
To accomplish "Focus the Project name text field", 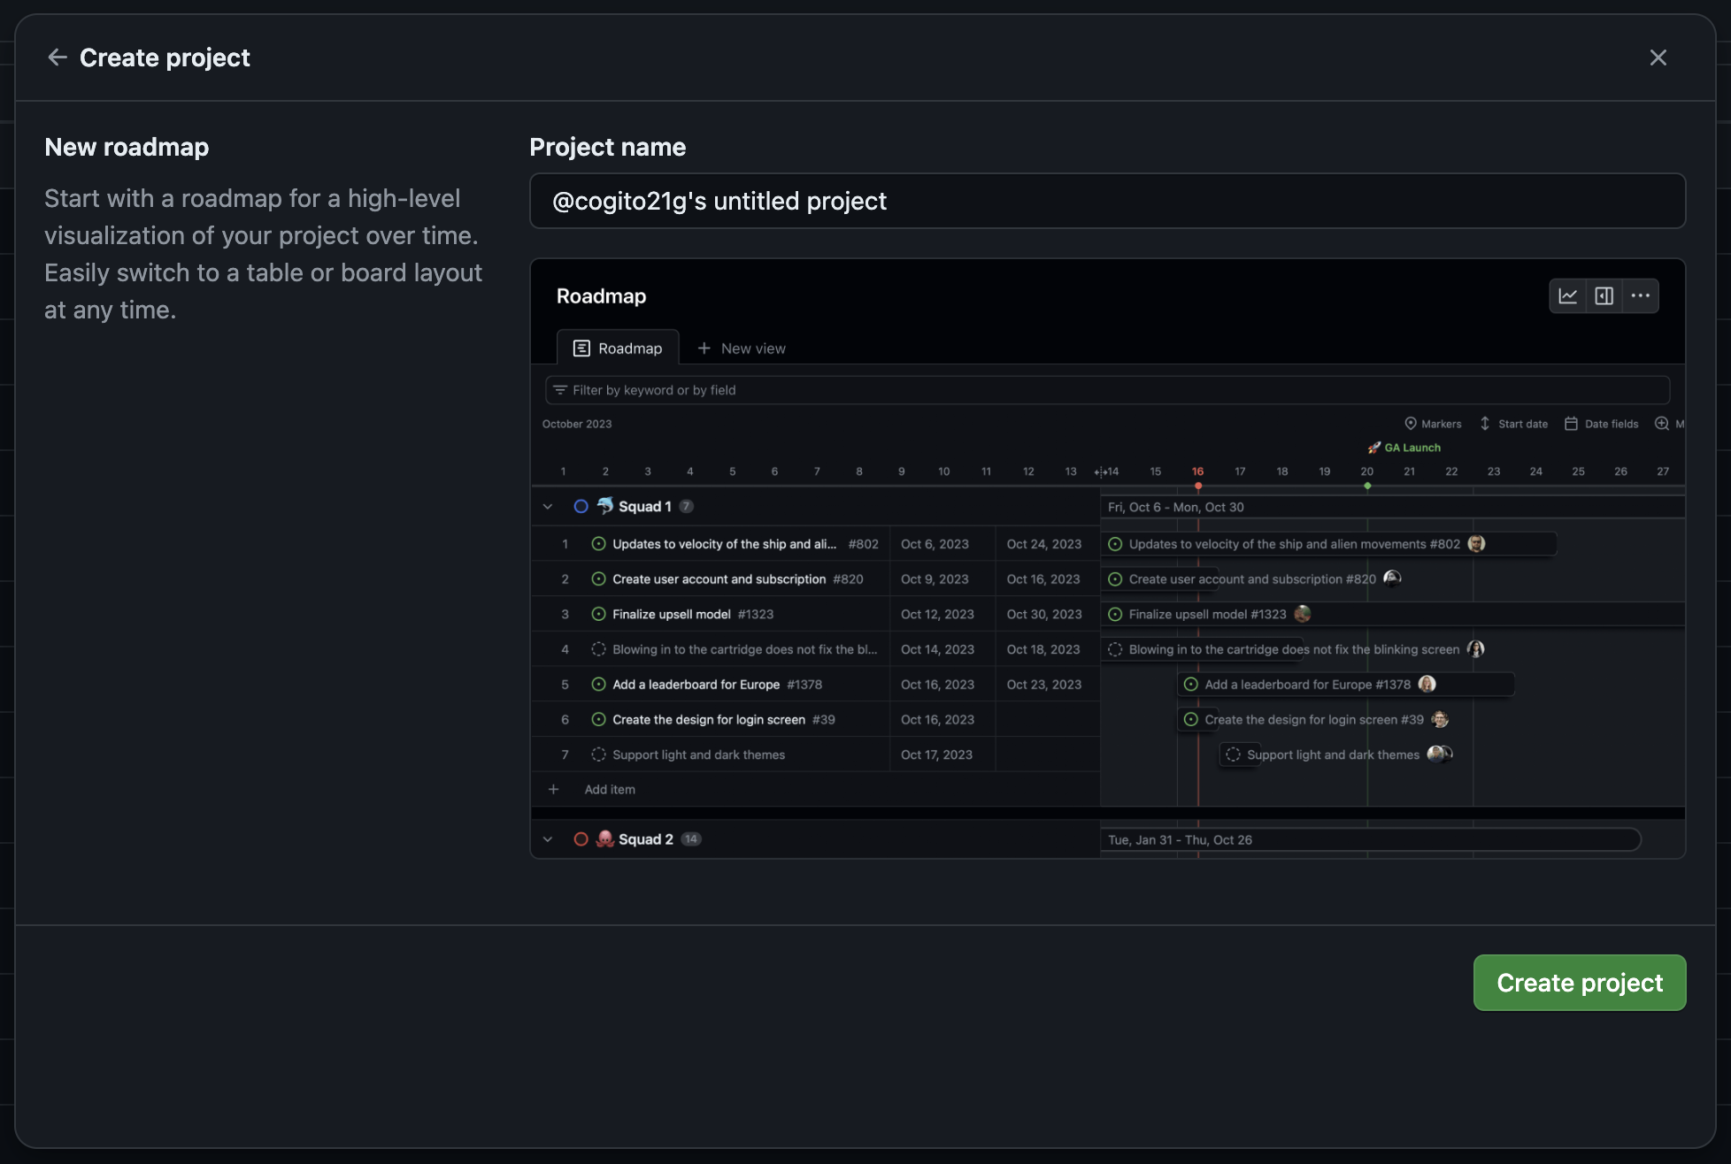I will [x=1107, y=202].
